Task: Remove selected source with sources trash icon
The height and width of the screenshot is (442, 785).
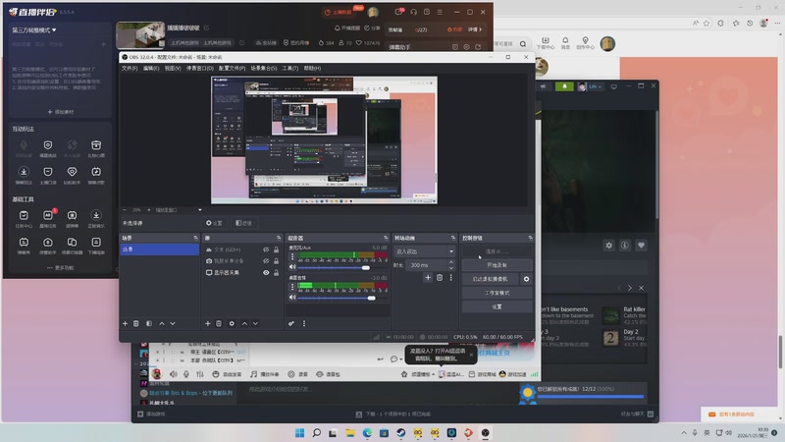Action: tap(219, 324)
